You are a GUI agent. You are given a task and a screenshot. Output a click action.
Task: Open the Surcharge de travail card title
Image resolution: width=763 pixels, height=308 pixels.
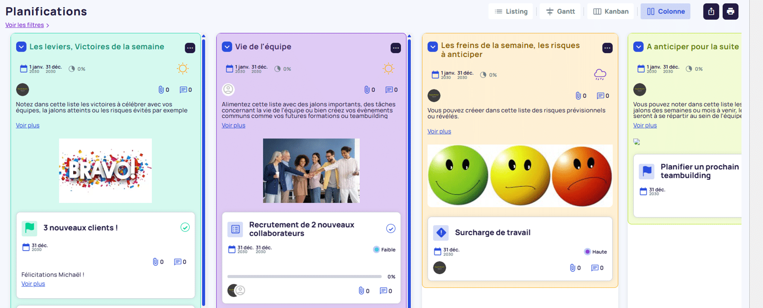(493, 232)
